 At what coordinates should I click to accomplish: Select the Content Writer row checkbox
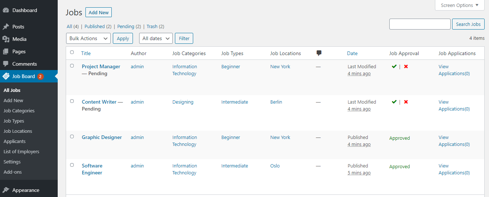[x=72, y=101]
